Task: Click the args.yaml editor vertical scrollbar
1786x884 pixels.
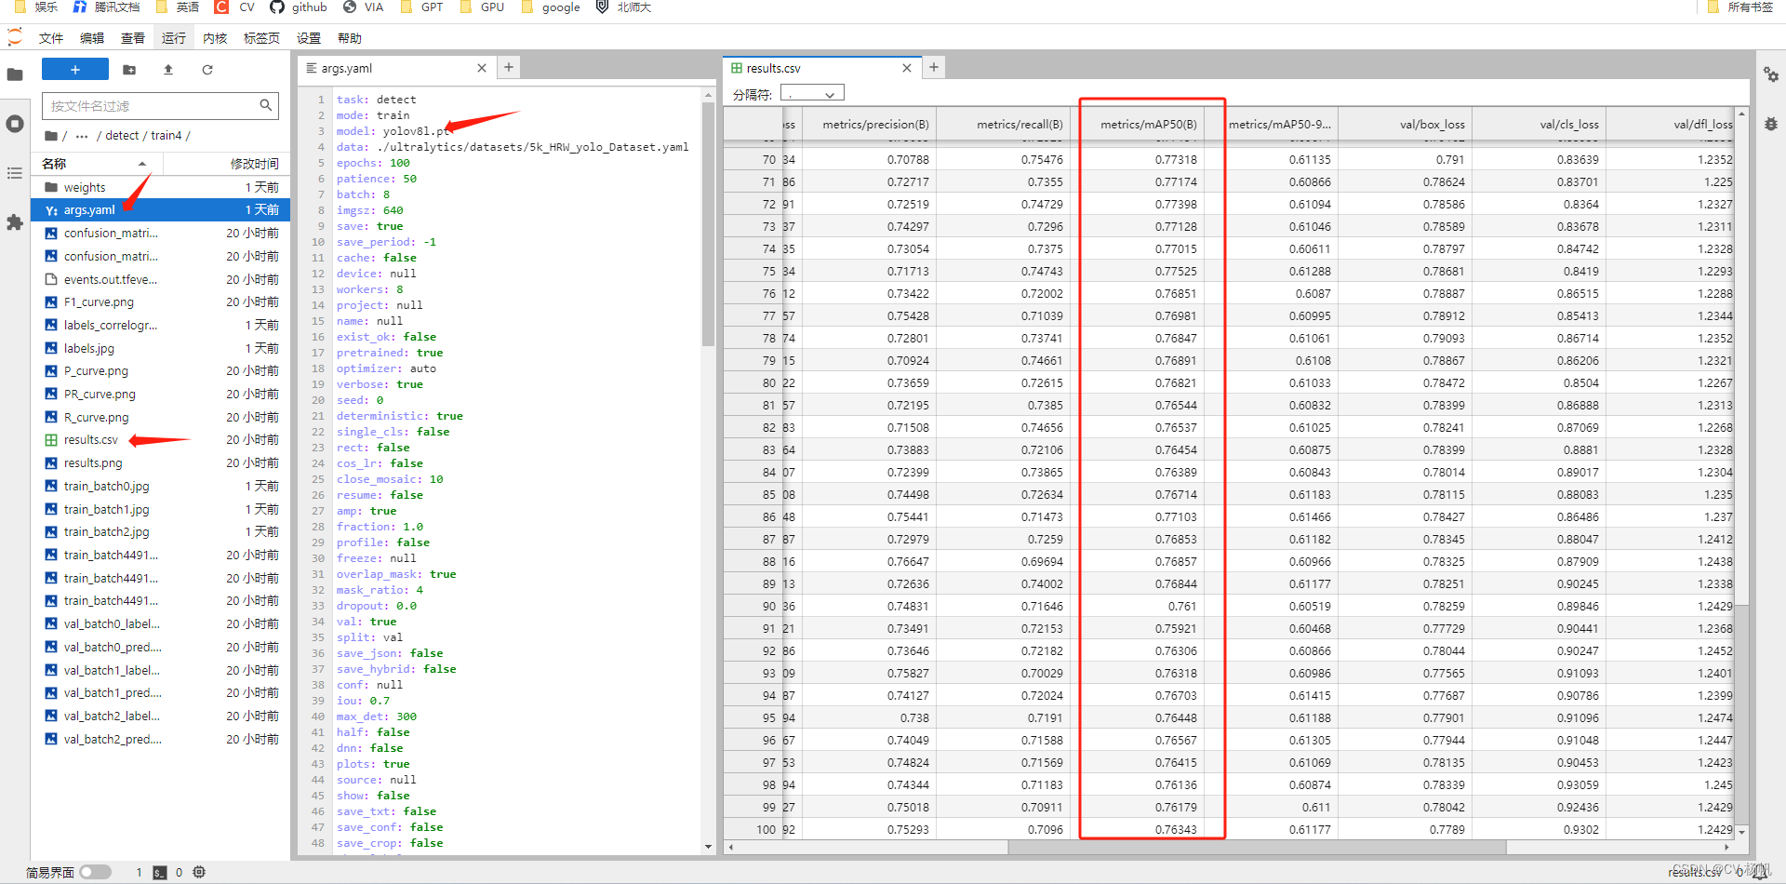Action: (709, 223)
